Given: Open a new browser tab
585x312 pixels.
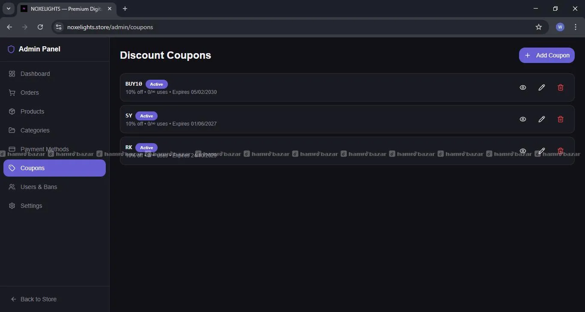Looking at the screenshot, I should (125, 9).
